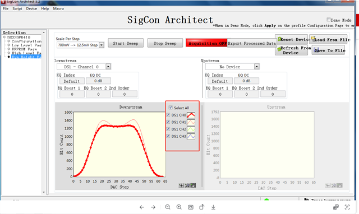Click the download arrow icon

click(x=213, y=207)
